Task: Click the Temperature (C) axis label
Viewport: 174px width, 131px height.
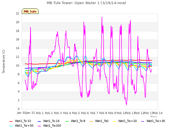Action: pos(4,61)
